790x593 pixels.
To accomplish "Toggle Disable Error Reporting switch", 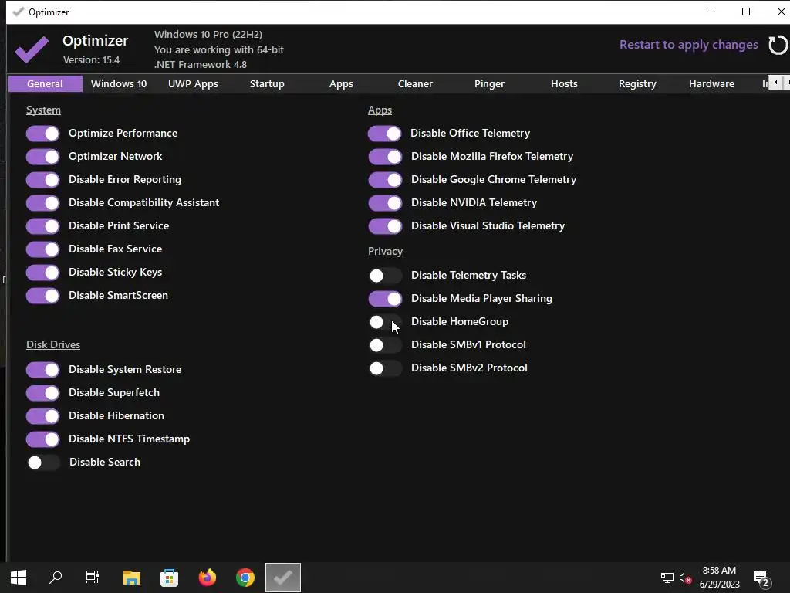I will click(x=43, y=180).
